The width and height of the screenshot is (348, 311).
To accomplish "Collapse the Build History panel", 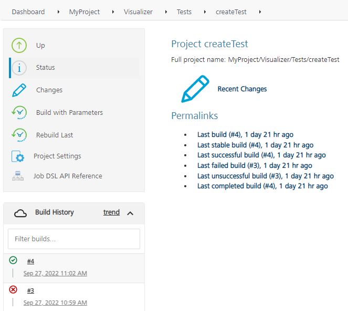I will click(131, 213).
